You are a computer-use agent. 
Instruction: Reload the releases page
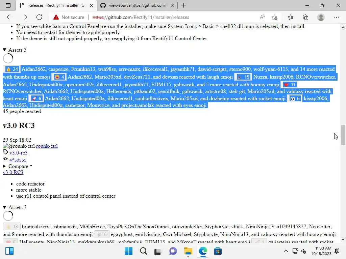point(39,17)
